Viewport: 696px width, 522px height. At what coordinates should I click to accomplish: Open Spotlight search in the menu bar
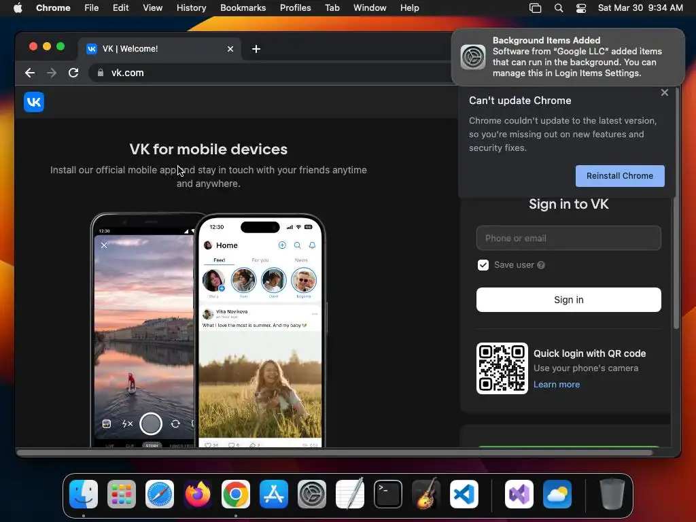pyautogui.click(x=559, y=8)
